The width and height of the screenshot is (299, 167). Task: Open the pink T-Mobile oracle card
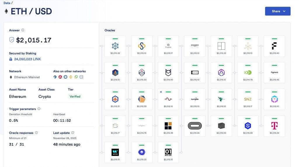(x=274, y=126)
